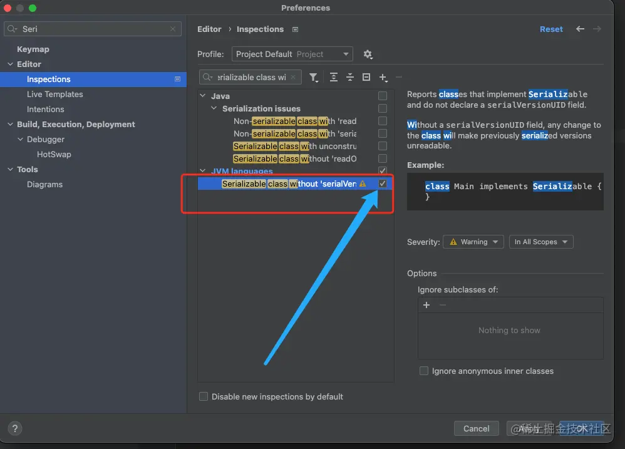Clear the Seri settings search text
This screenshot has width=625, height=449.
[173, 29]
